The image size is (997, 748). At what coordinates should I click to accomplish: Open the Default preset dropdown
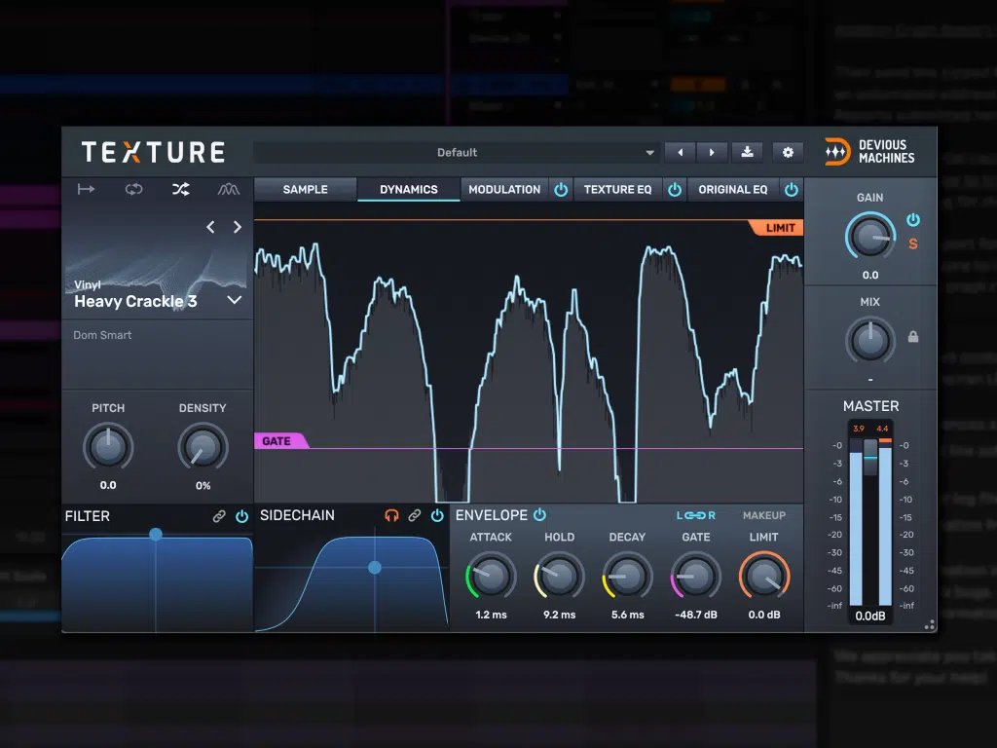[x=456, y=153]
